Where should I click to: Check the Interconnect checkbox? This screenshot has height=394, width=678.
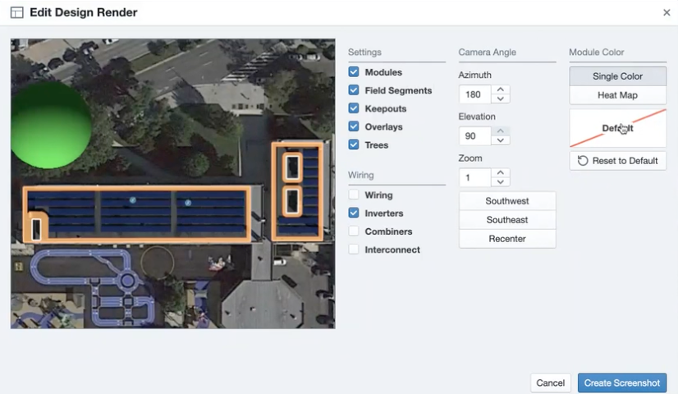[353, 249]
